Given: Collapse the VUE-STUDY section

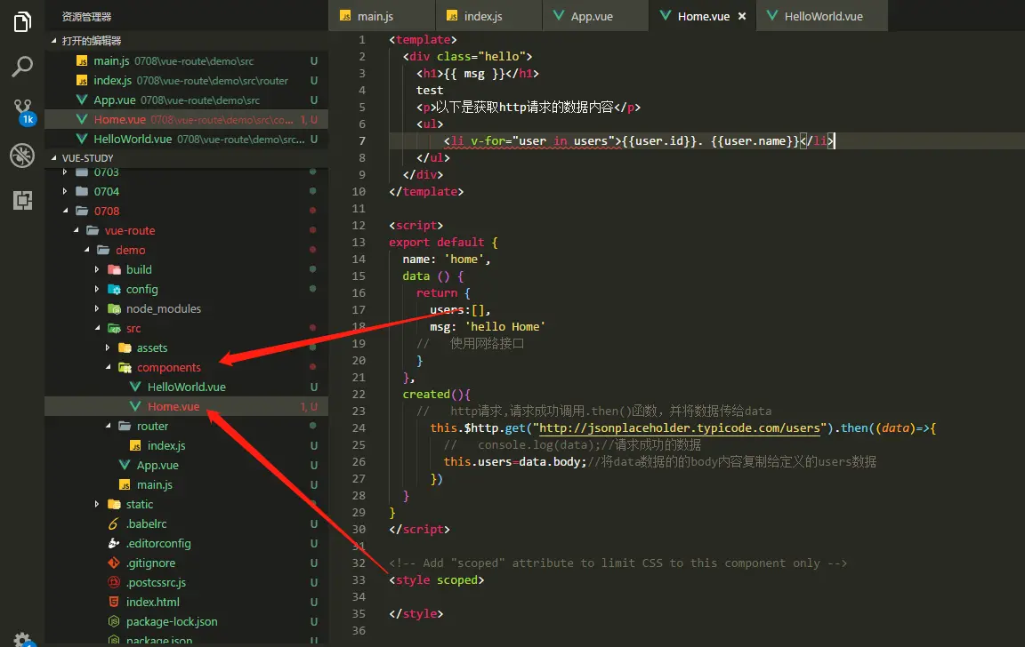Looking at the screenshot, I should pyautogui.click(x=186, y=158).
